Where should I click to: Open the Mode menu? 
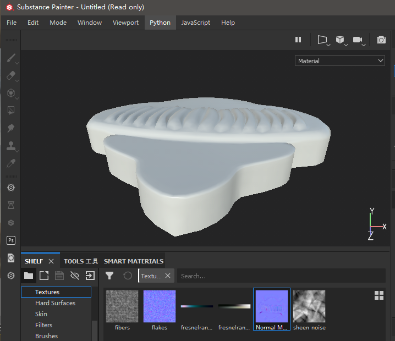[x=58, y=23]
